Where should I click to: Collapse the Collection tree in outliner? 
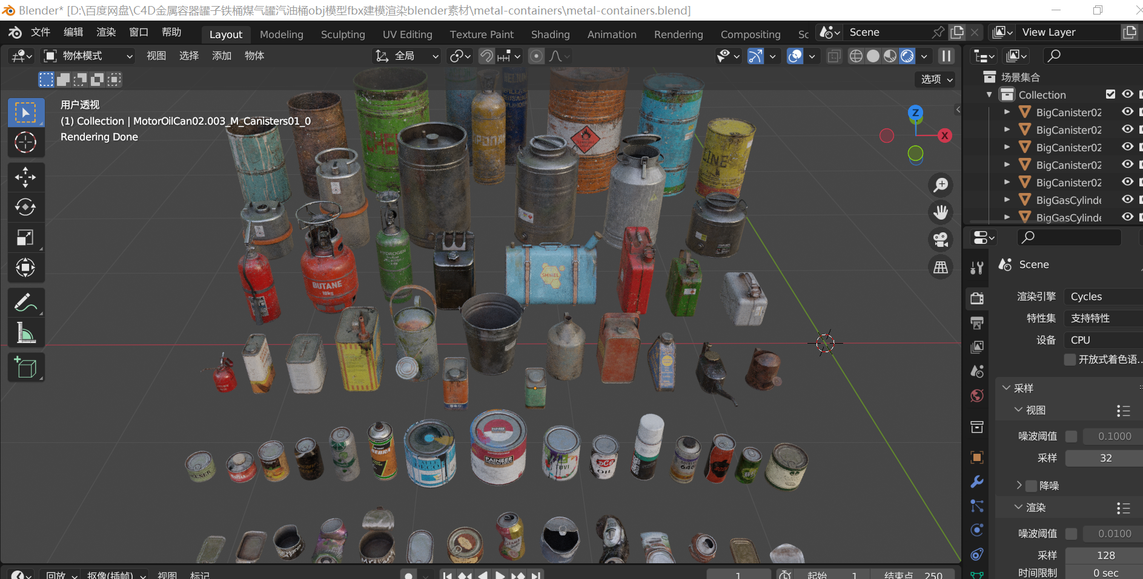coord(989,95)
